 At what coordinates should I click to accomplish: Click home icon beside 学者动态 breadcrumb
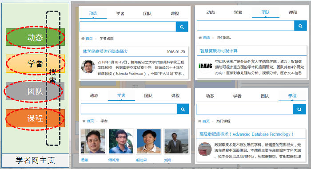coord(83,39)
